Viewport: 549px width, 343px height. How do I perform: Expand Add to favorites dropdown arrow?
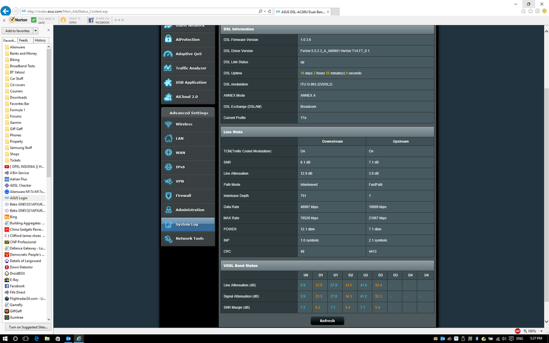point(35,31)
